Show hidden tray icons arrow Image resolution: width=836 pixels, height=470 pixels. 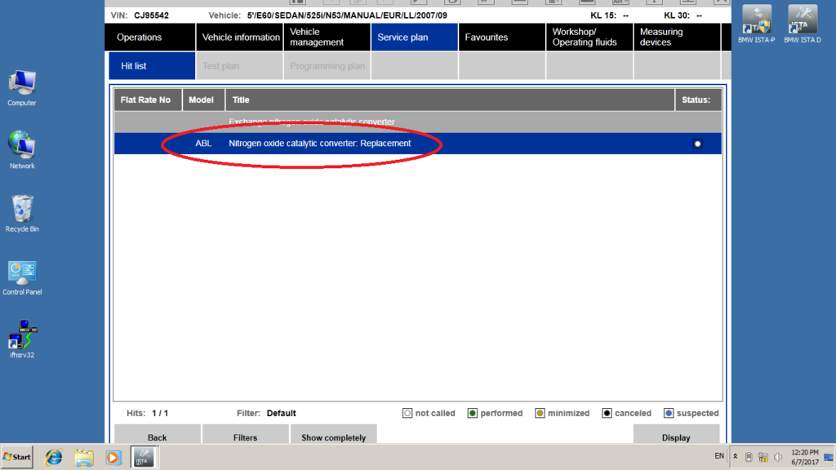click(736, 457)
